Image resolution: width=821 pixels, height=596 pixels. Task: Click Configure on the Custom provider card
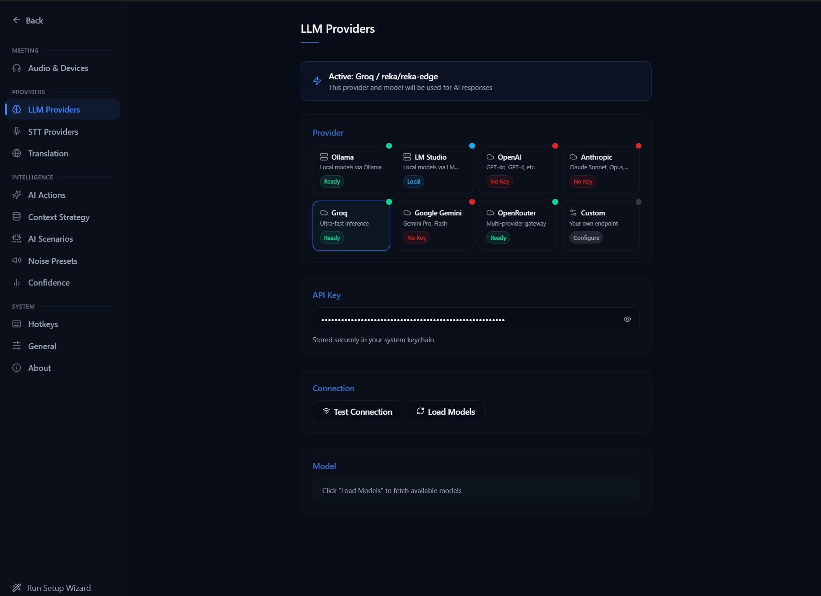click(586, 237)
